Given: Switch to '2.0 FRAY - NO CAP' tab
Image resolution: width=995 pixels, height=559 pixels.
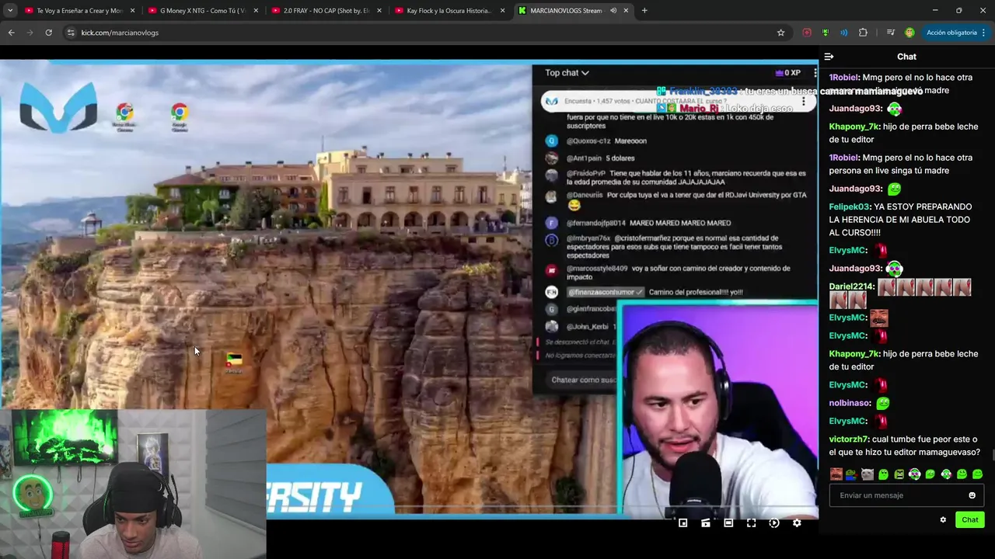Looking at the screenshot, I should 326,11.
